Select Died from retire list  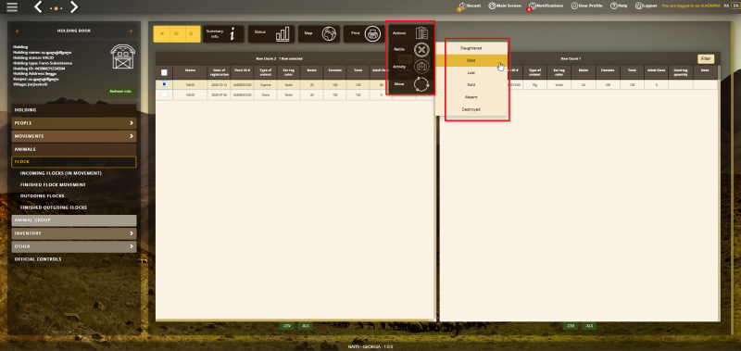pyautogui.click(x=471, y=60)
